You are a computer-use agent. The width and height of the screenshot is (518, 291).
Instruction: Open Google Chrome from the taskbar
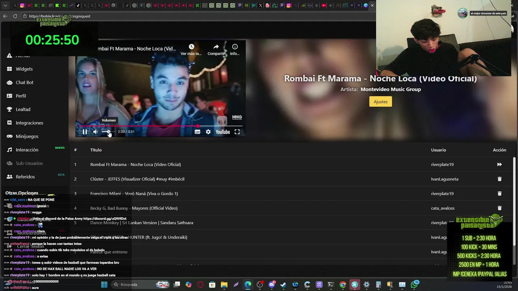(x=343, y=285)
